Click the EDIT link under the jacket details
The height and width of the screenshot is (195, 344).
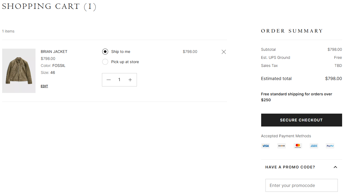click(44, 86)
